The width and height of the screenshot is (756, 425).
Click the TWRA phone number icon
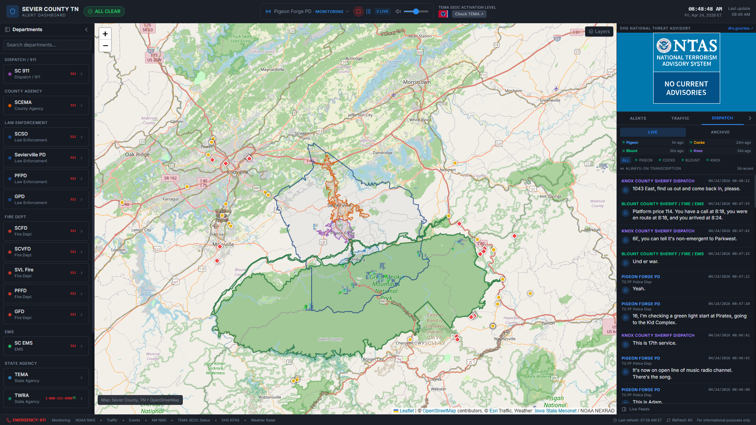click(74, 398)
